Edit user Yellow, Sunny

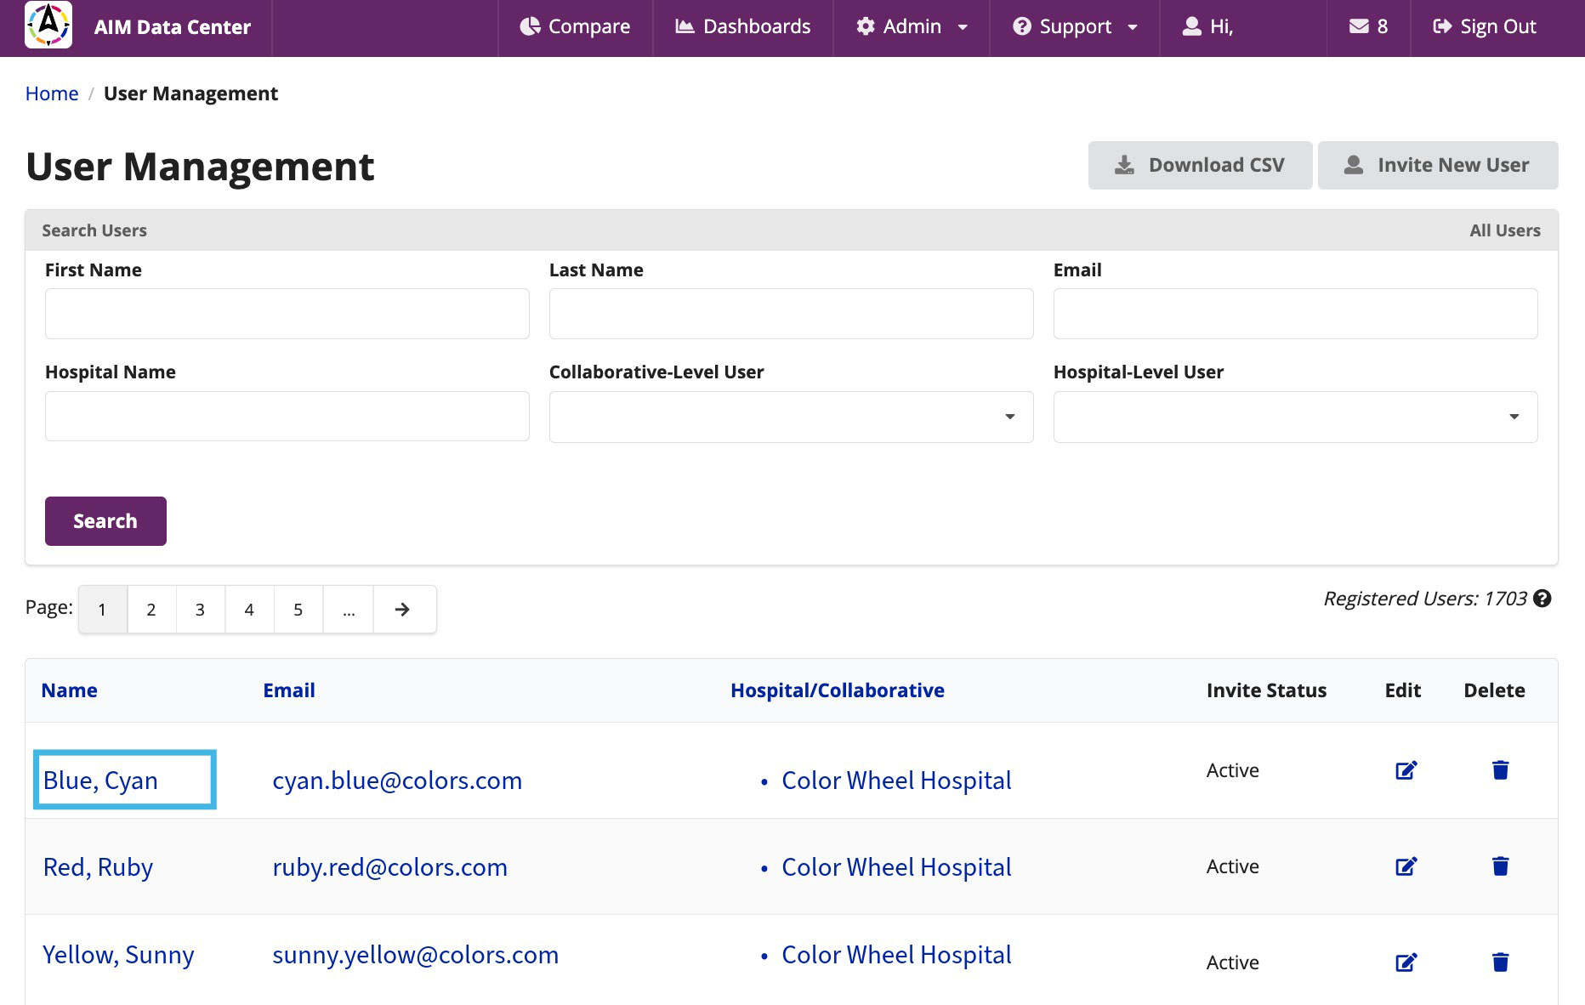coord(1406,962)
